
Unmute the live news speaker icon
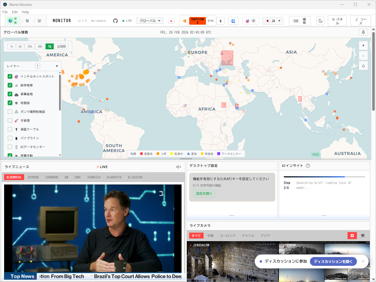click(x=179, y=167)
